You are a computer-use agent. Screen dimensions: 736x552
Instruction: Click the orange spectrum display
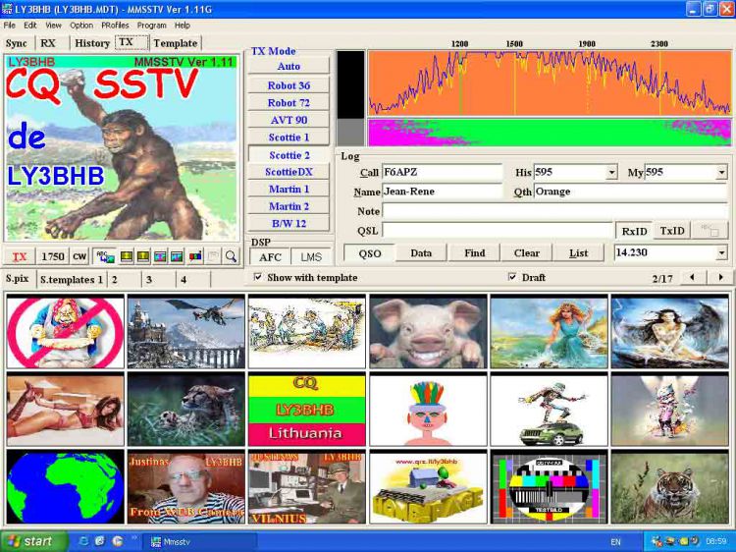(x=550, y=83)
